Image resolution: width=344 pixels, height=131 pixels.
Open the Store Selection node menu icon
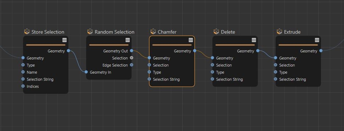pos(65,40)
